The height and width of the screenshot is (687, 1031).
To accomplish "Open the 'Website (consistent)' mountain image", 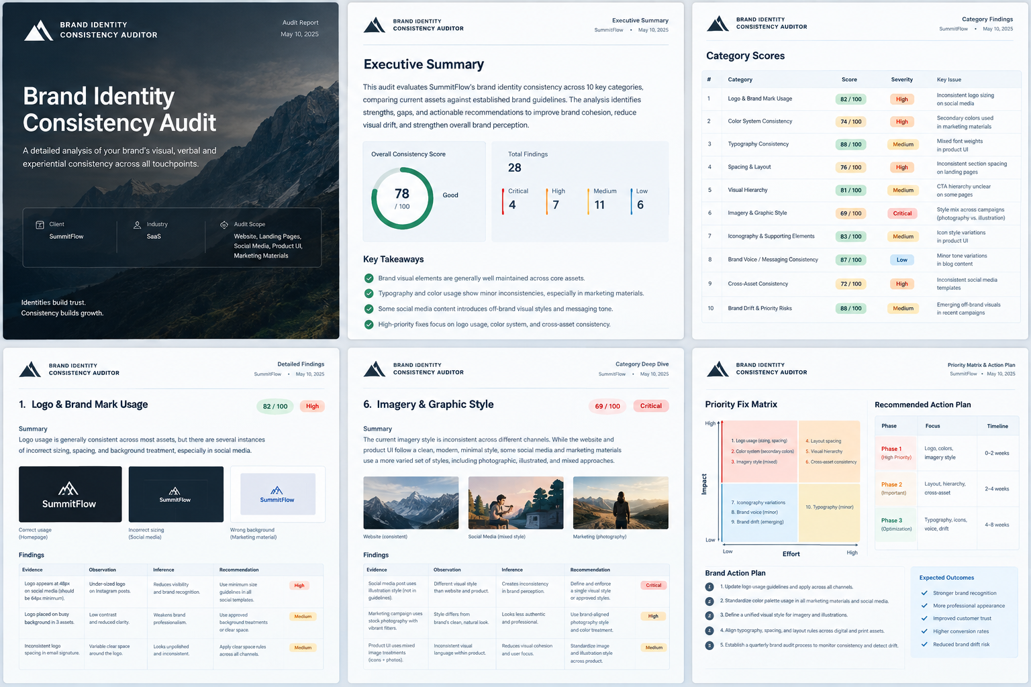I will 411,503.
